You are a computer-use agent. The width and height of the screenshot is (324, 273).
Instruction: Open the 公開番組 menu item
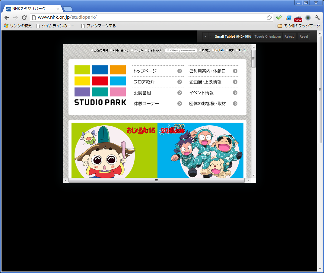(x=158, y=93)
